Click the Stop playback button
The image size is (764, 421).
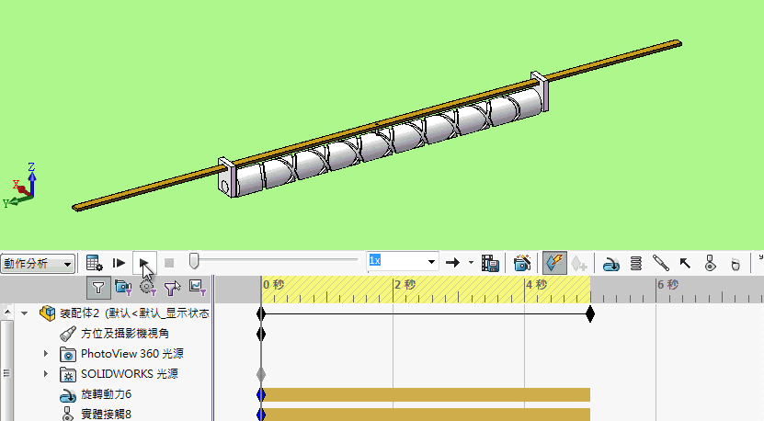click(169, 263)
